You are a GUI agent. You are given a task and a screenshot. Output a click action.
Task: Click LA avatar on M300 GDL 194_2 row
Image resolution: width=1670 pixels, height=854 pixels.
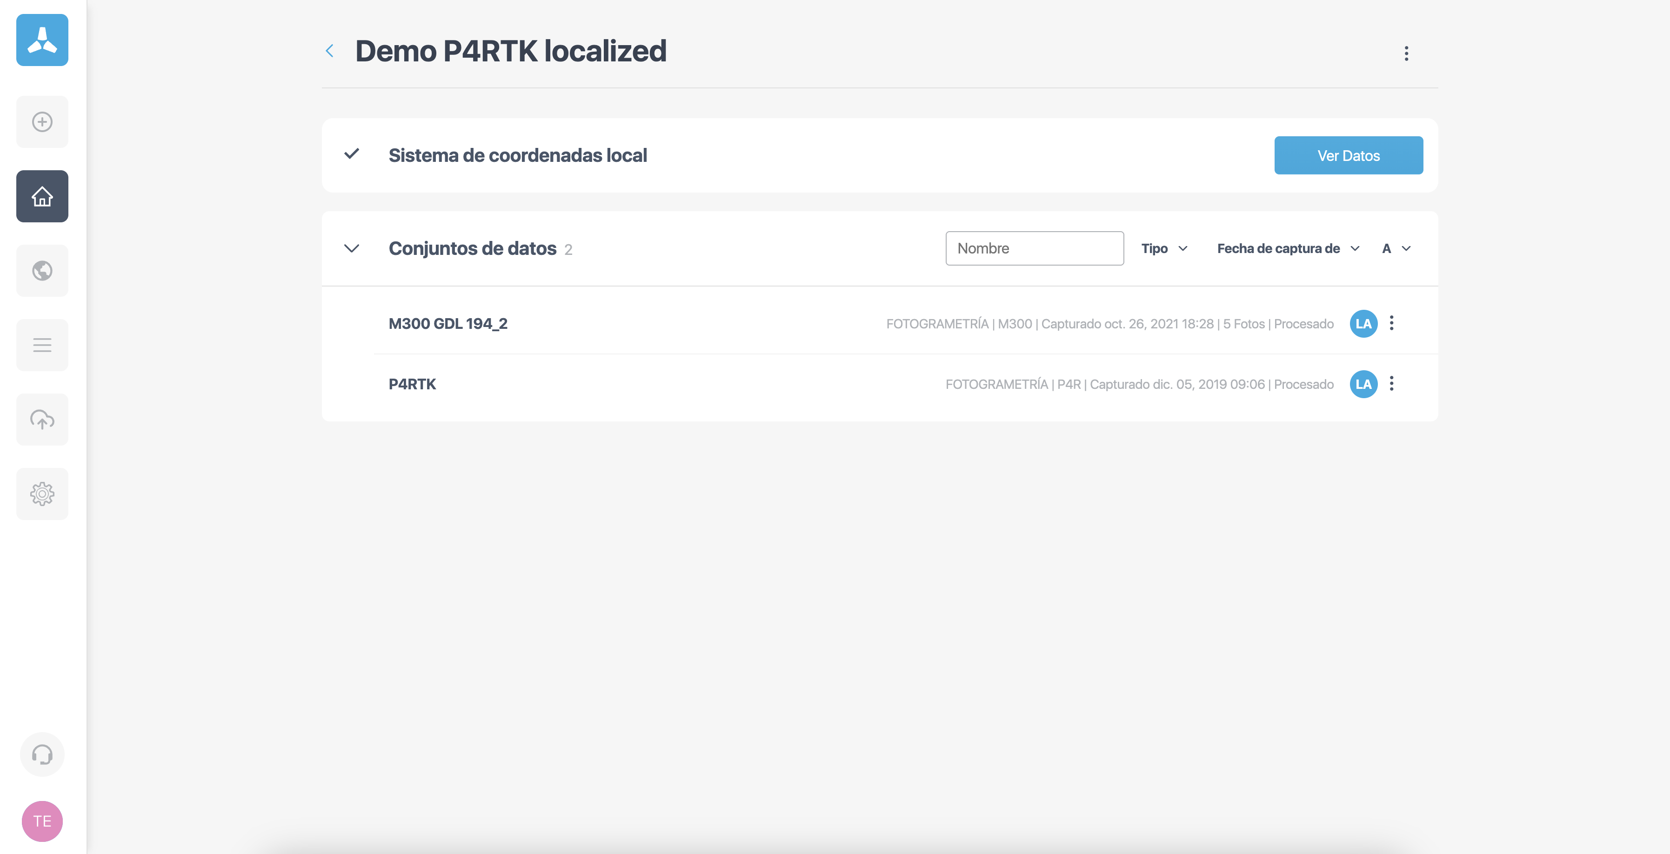pos(1363,324)
